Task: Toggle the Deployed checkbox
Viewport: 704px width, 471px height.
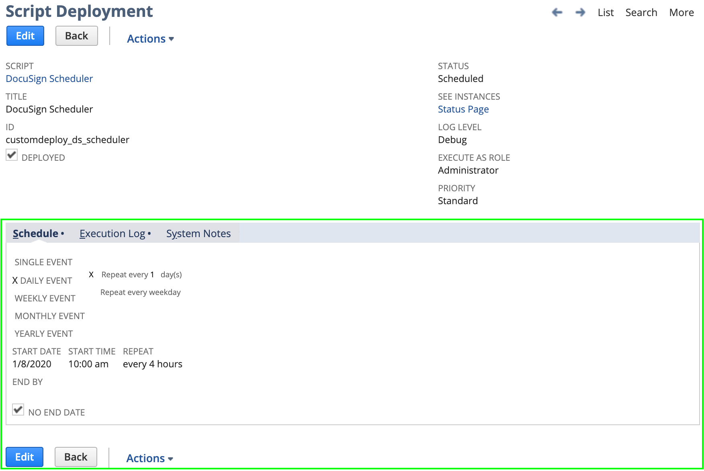Action: 12,155
